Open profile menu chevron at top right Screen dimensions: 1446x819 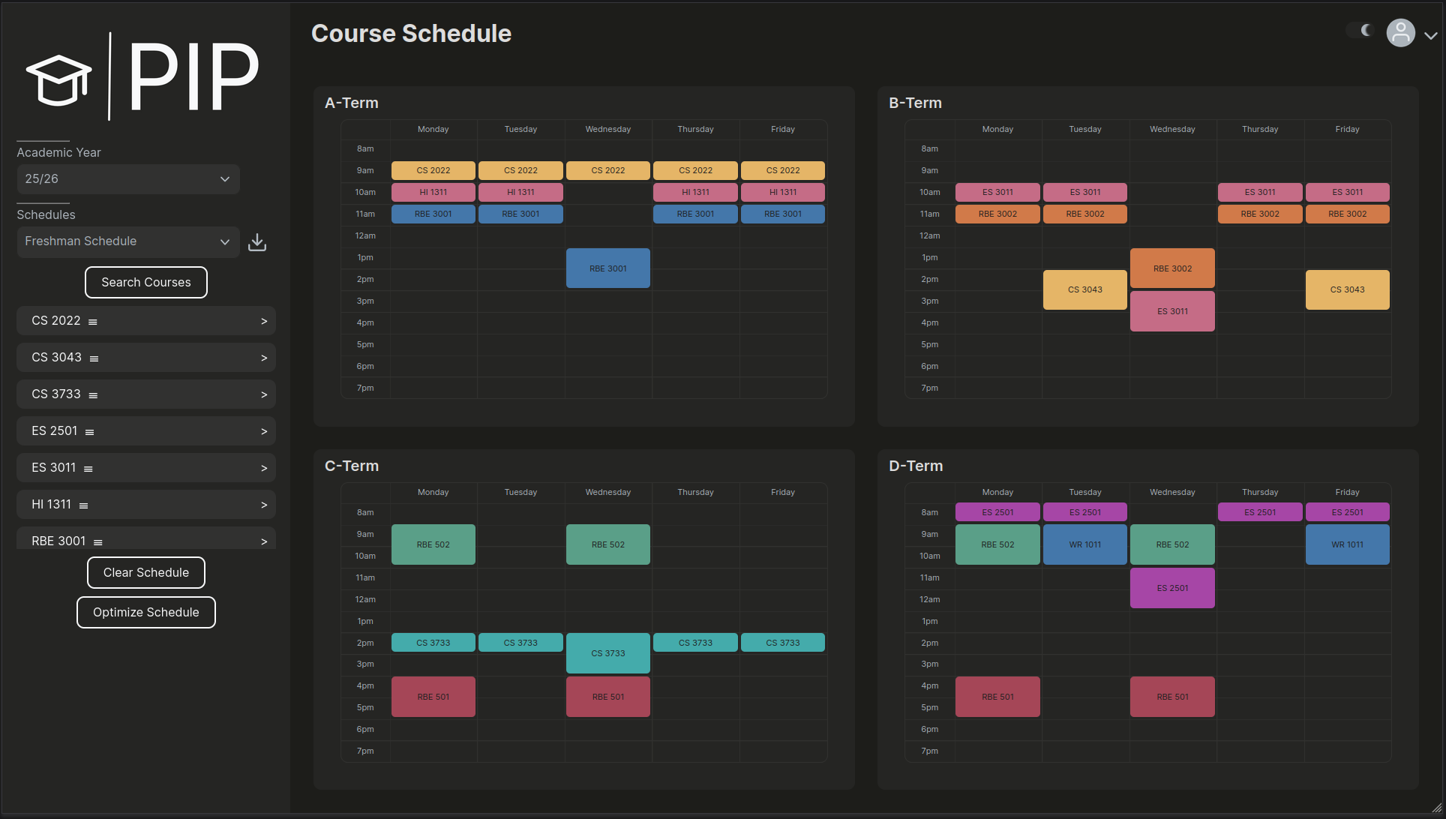coord(1430,35)
